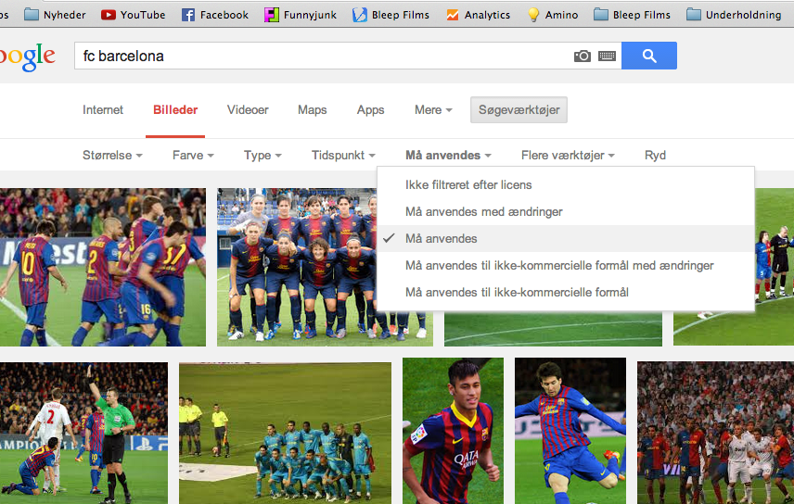Select the Billeder tab
794x504 pixels.
click(x=175, y=110)
